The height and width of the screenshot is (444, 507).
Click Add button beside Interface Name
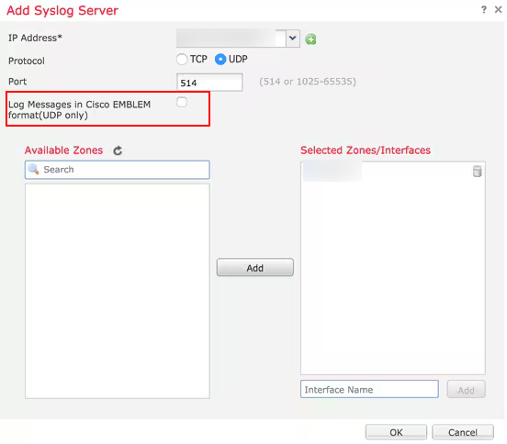(466, 390)
